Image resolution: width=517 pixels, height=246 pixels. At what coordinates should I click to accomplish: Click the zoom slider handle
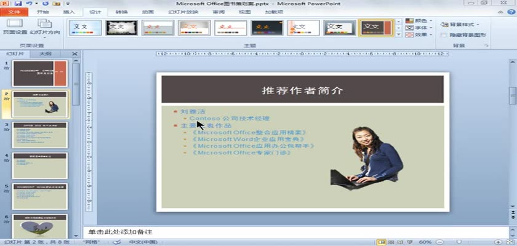pos(459,242)
